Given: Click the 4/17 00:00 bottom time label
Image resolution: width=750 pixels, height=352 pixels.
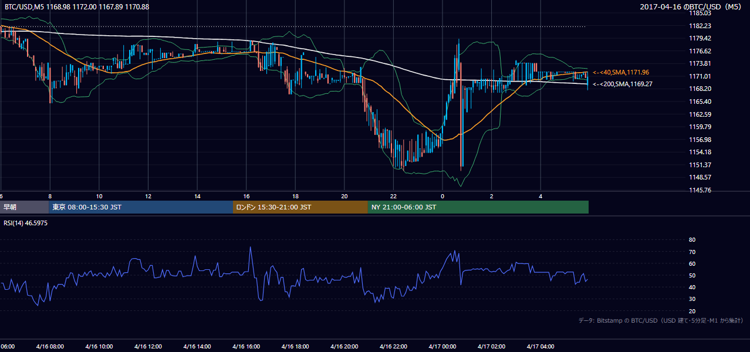Looking at the screenshot, I should pyautogui.click(x=442, y=346).
